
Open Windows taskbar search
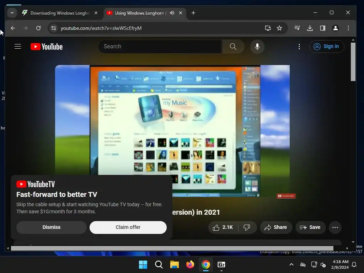[159, 264]
